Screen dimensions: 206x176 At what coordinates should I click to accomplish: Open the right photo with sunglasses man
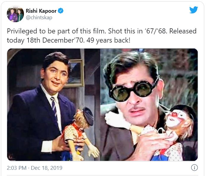[149, 105]
